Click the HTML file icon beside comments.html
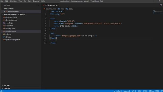Image resolution: width=163 pixels, height=92 pixels. [4, 17]
